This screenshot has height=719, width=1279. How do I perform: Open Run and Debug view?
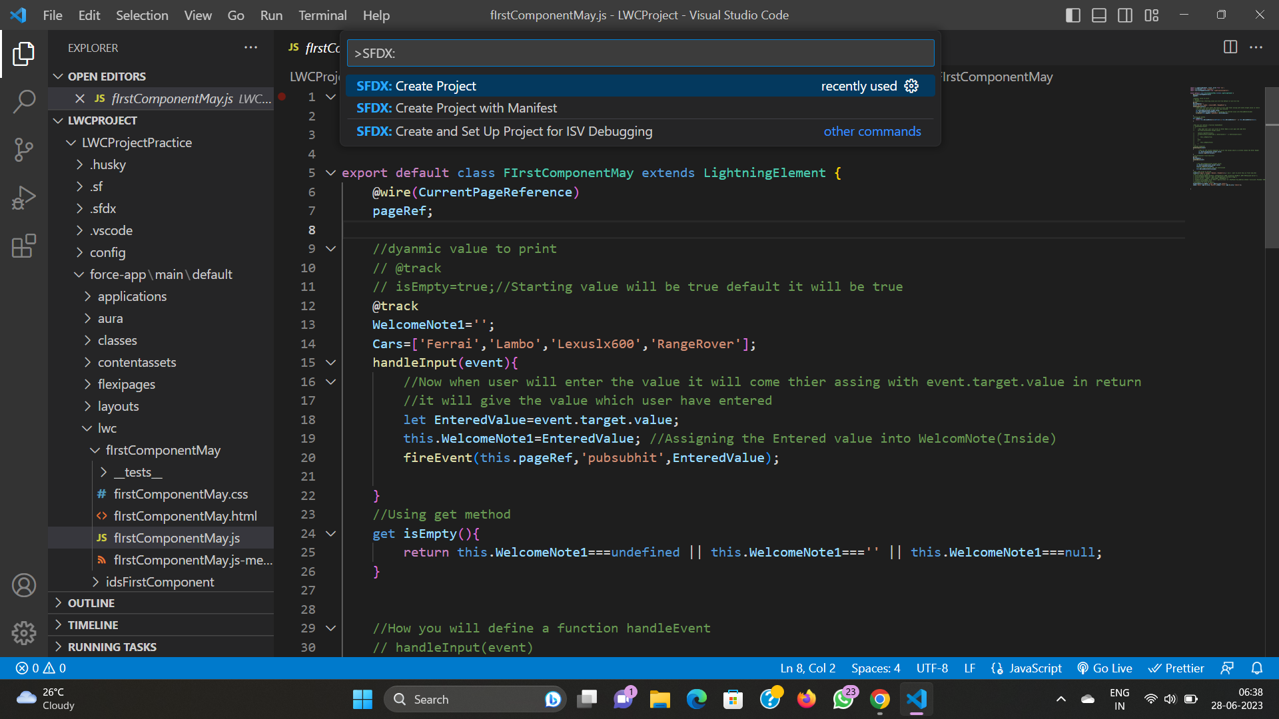pos(24,198)
